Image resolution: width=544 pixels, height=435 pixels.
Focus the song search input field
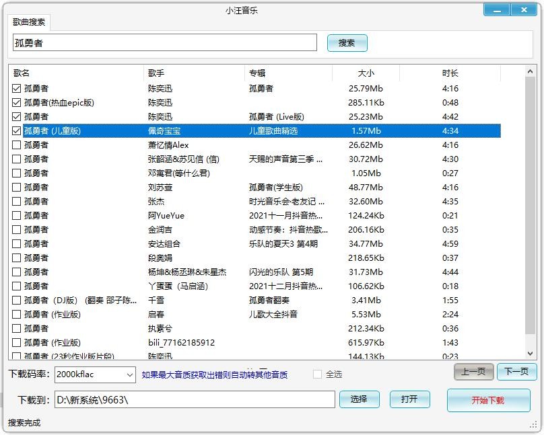(164, 43)
